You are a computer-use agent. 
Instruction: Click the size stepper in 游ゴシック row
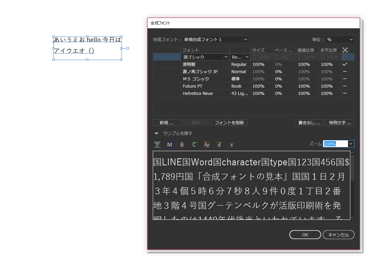tap(254, 57)
